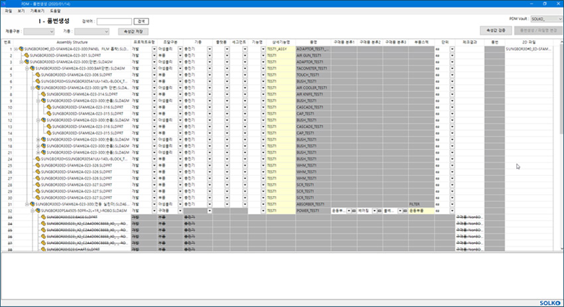Click the assembly icon in row 31
564x307 pixels.
pos(33,204)
